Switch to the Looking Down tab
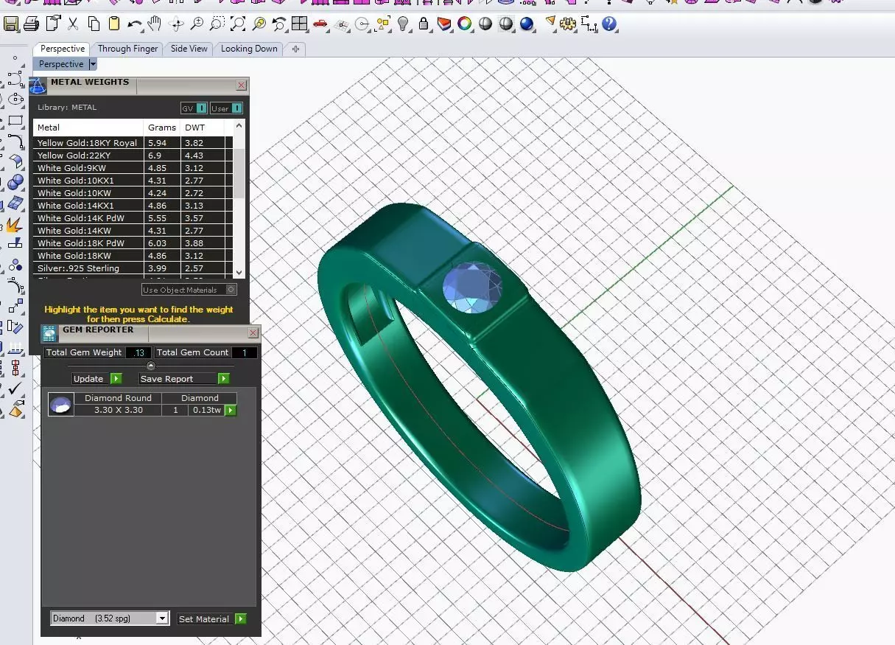 [x=249, y=49]
